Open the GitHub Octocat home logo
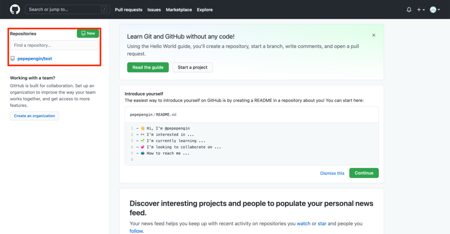The image size is (450, 234). coord(15,10)
